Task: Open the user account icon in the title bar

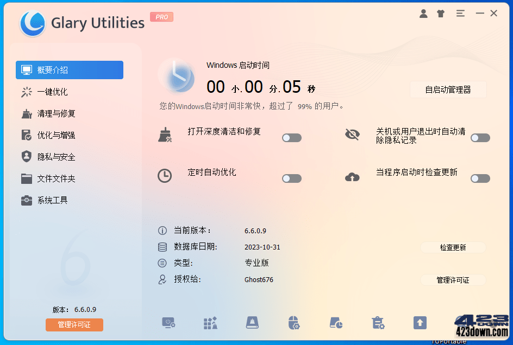Action: tap(423, 13)
